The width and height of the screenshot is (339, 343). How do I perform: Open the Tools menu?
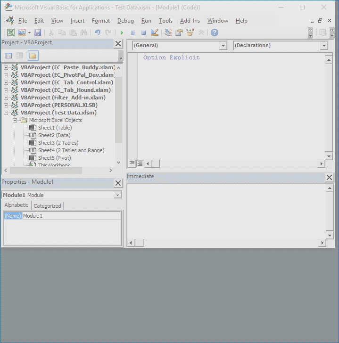pos(165,21)
